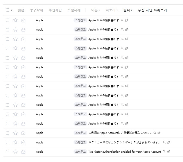The height and width of the screenshot is (162, 183).
Task: Star the Two-factor authentication email
Action: [x=16, y=152]
